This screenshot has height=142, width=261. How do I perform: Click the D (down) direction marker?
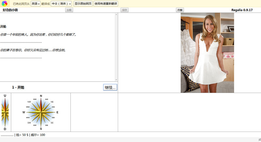click(x=5, y=129)
